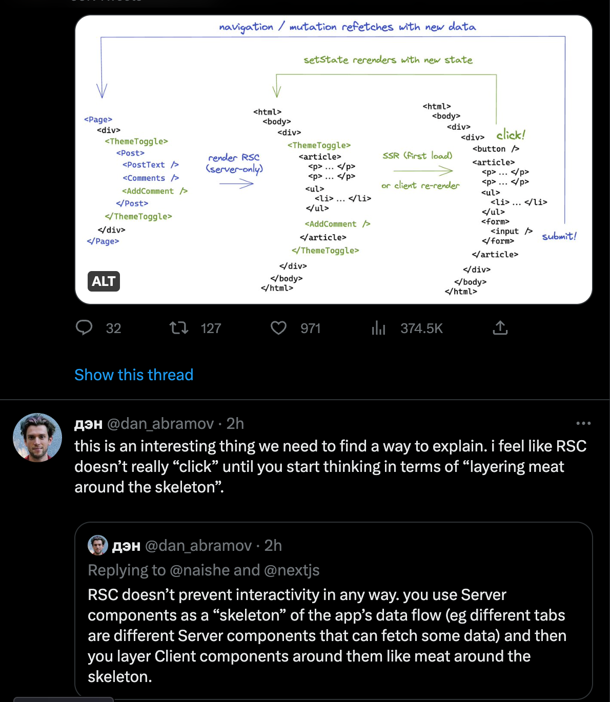Like the tweet with heart icon

point(278,327)
